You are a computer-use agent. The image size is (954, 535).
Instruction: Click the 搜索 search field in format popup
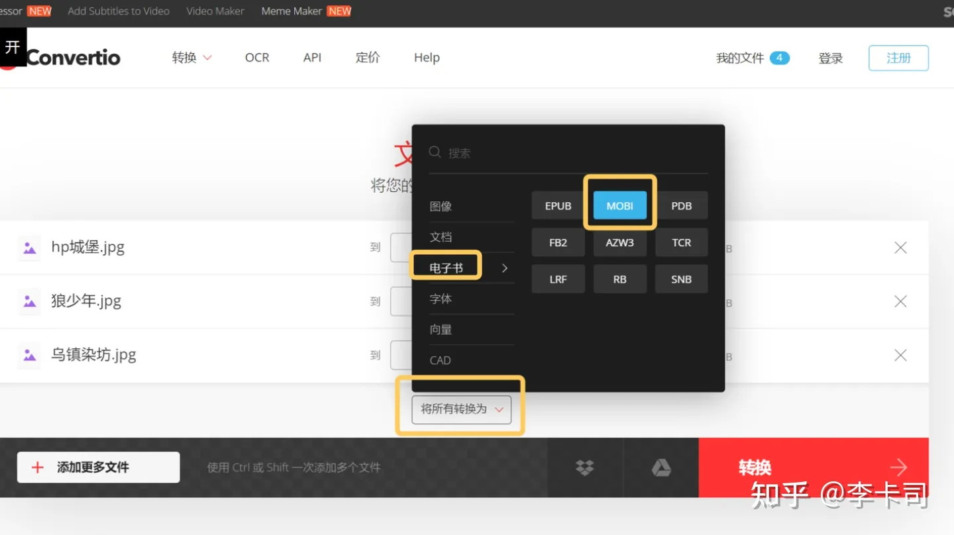point(568,153)
